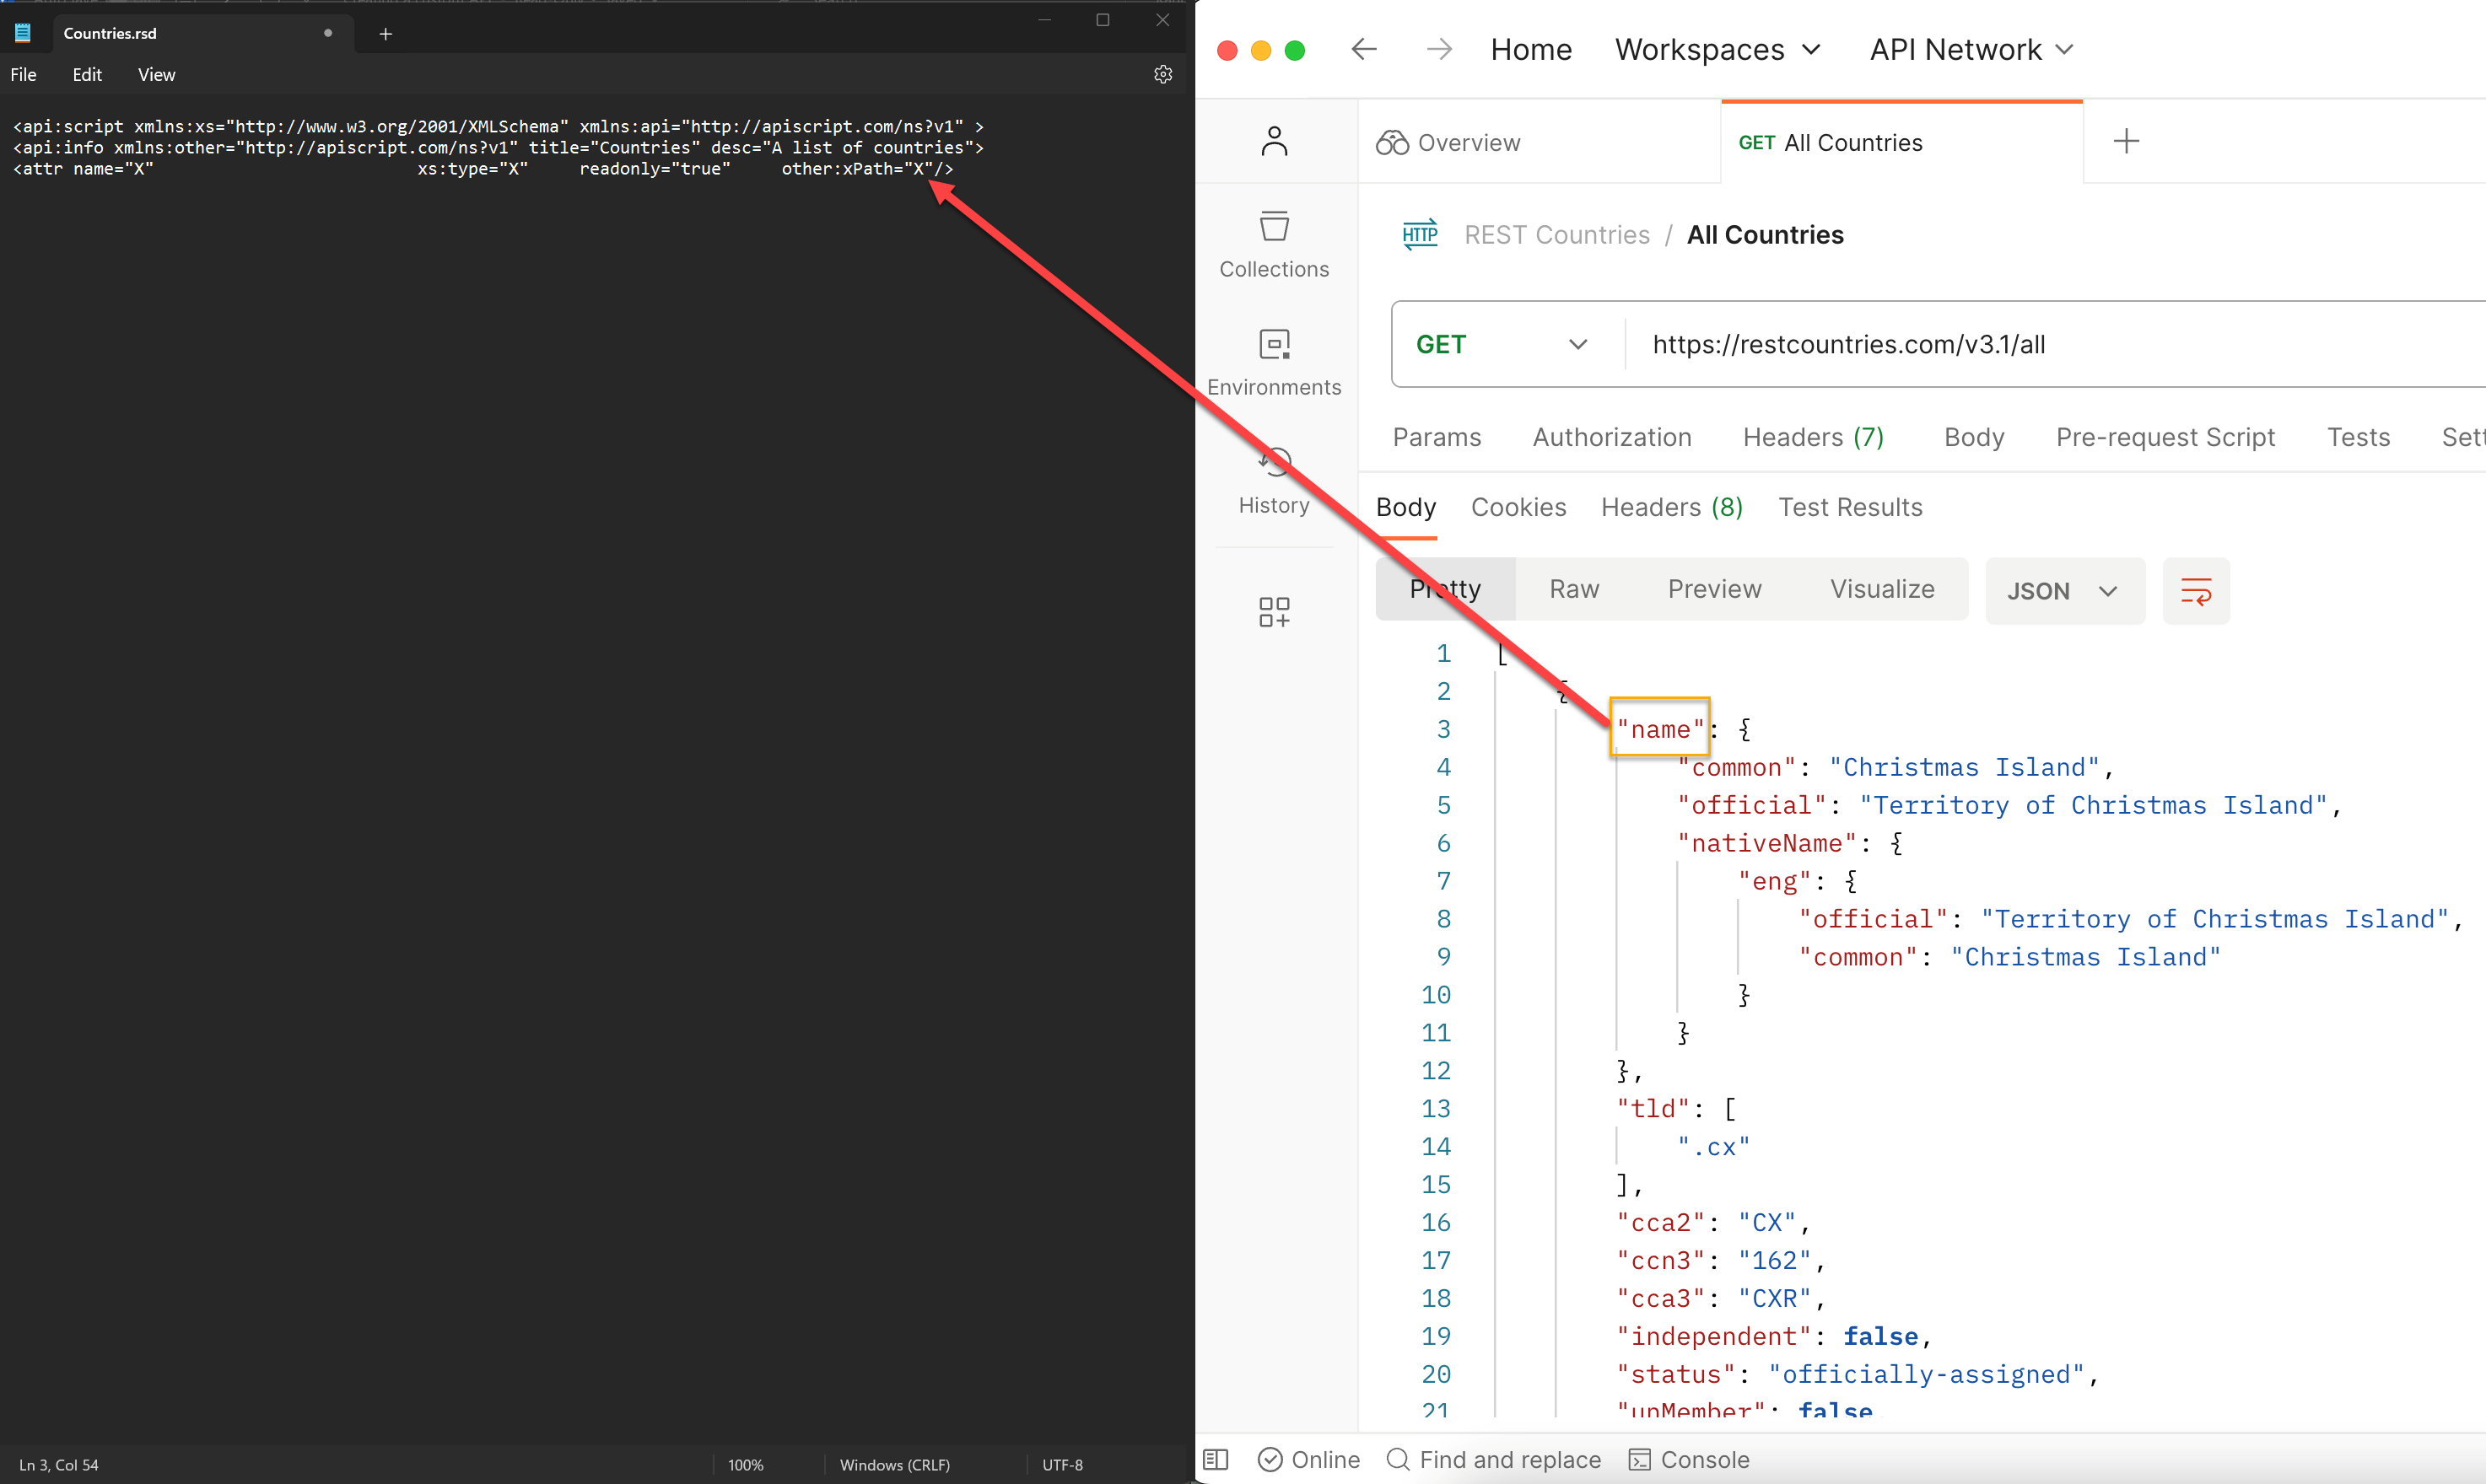Screen dimensions: 2486x1484
Task: Open the History sidebar panel
Action: point(1274,481)
